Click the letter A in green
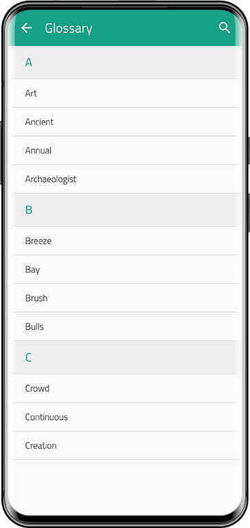Image resolution: width=250 pixels, height=528 pixels. point(29,62)
